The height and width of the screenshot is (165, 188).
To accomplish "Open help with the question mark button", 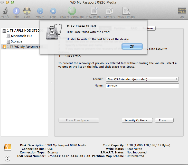I will pyautogui.click(x=7, y=159).
